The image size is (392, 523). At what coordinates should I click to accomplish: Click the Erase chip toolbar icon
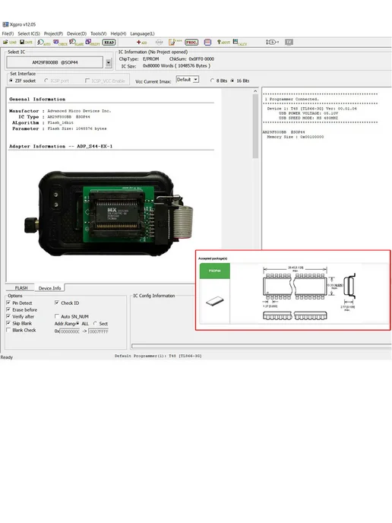click(x=175, y=42)
